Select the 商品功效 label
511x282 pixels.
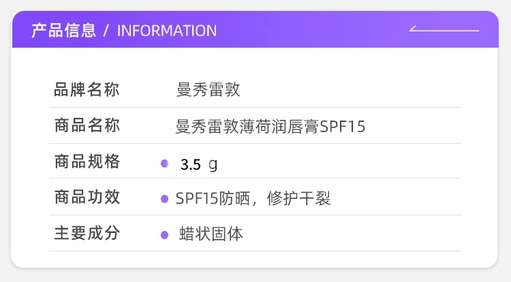[87, 198]
